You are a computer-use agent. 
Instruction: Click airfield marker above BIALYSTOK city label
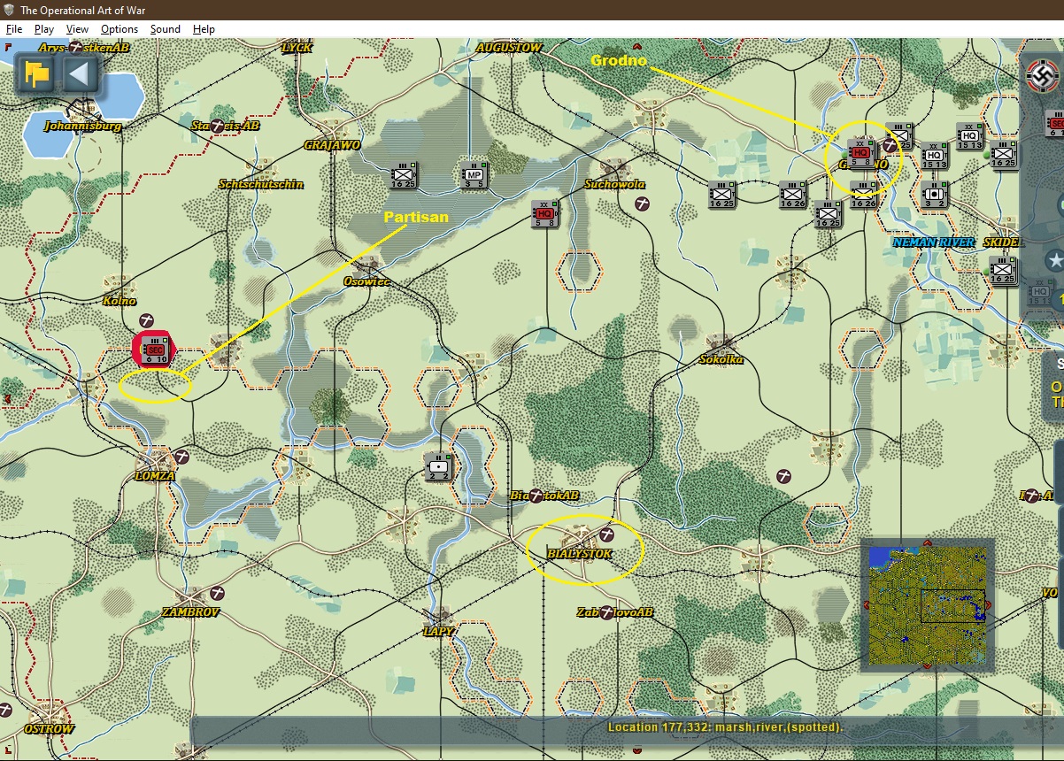pos(606,534)
